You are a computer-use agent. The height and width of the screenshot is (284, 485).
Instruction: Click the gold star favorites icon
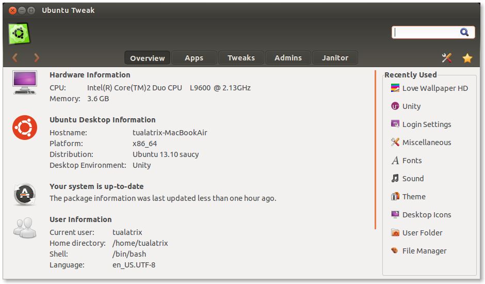click(467, 58)
